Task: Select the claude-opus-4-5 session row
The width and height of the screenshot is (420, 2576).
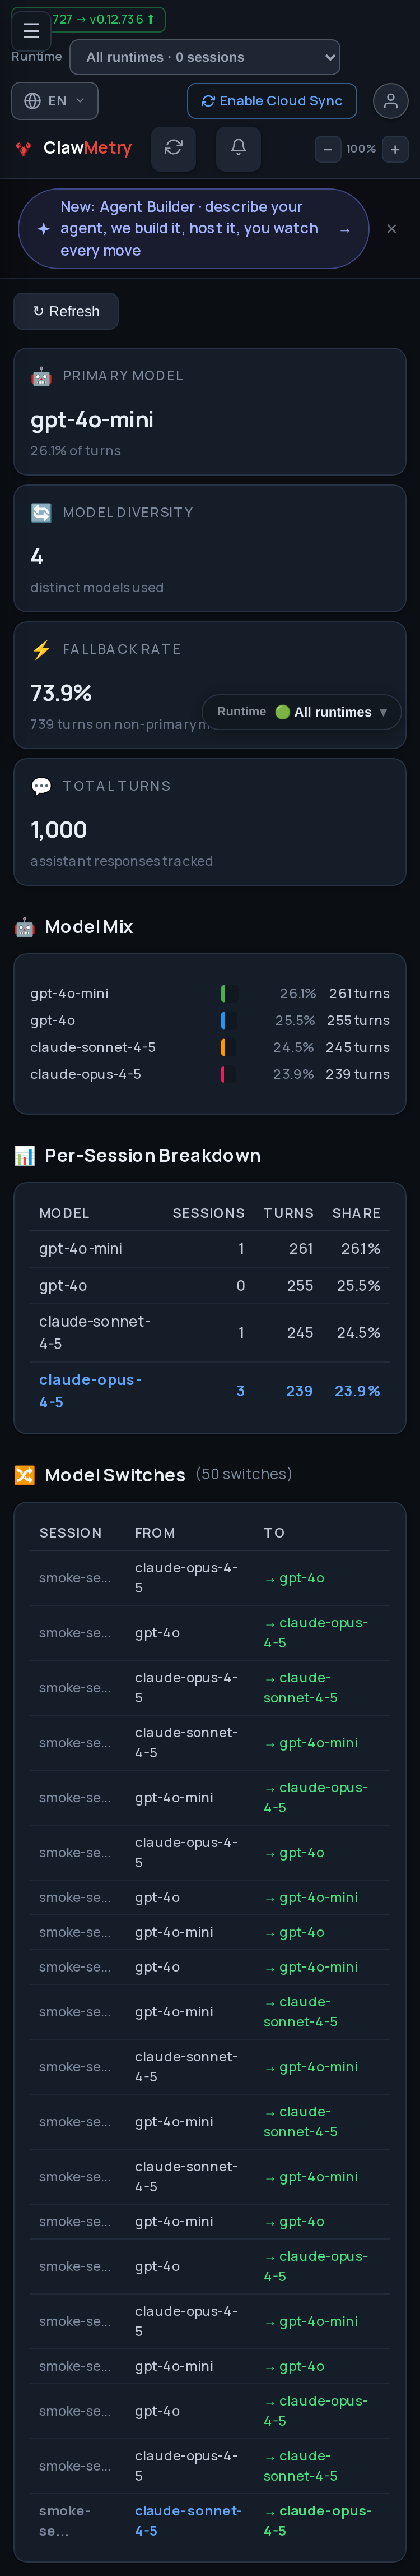Action: (209, 1390)
